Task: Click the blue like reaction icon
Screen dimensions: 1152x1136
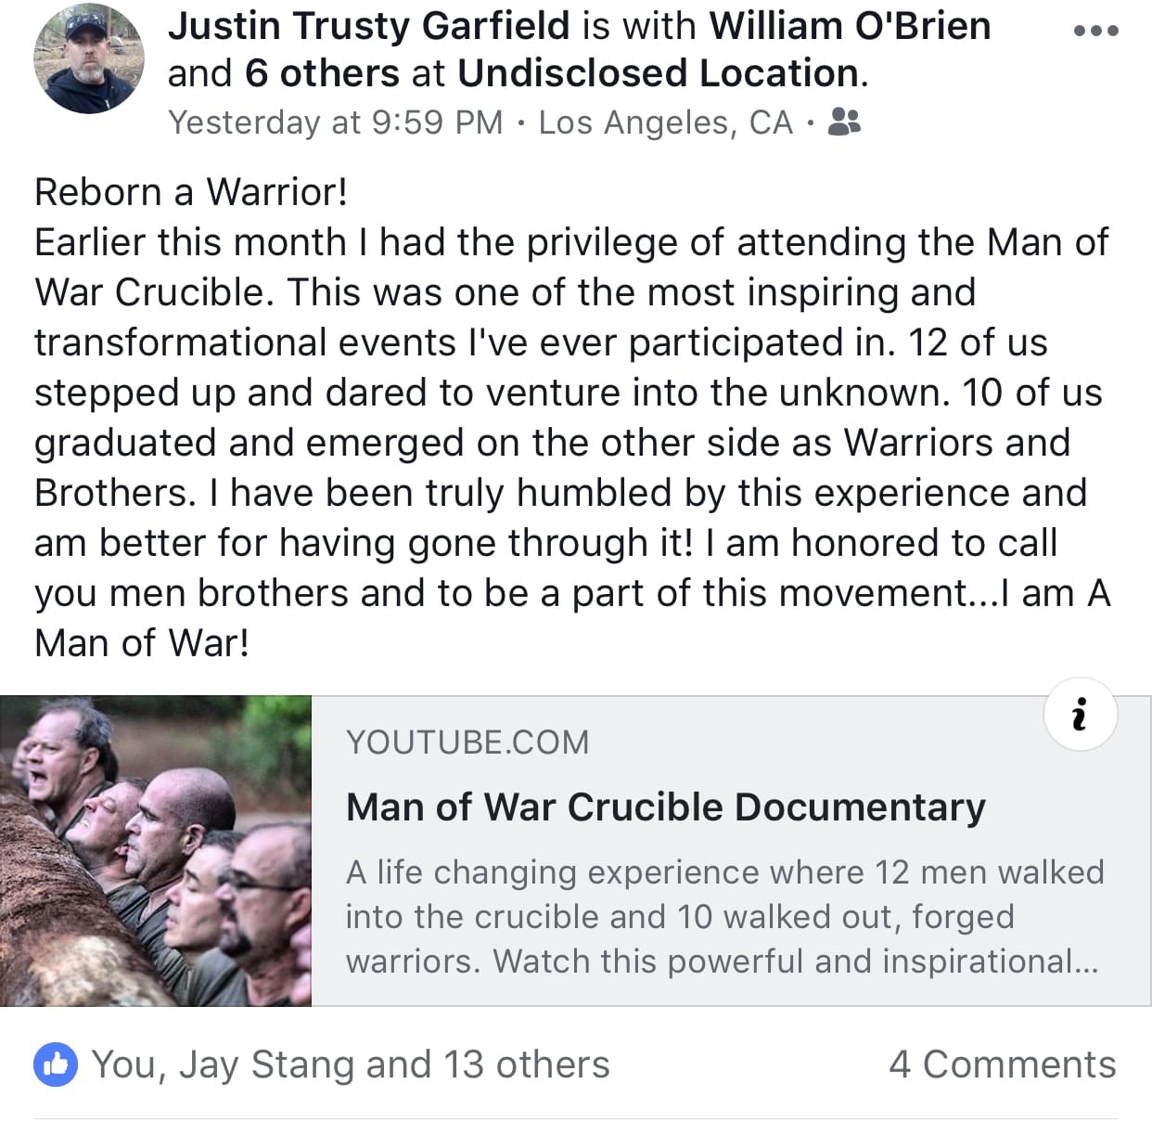Action: 56,1064
